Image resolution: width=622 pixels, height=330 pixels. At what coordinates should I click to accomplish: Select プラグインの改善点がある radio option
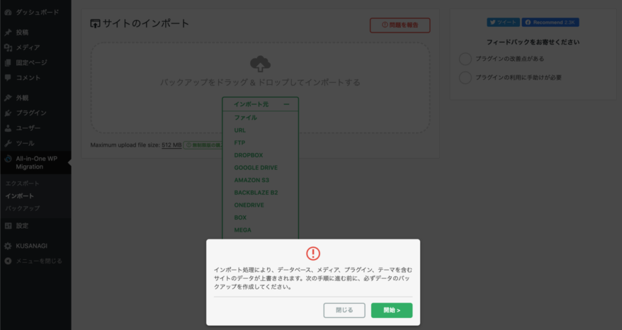pos(465,59)
